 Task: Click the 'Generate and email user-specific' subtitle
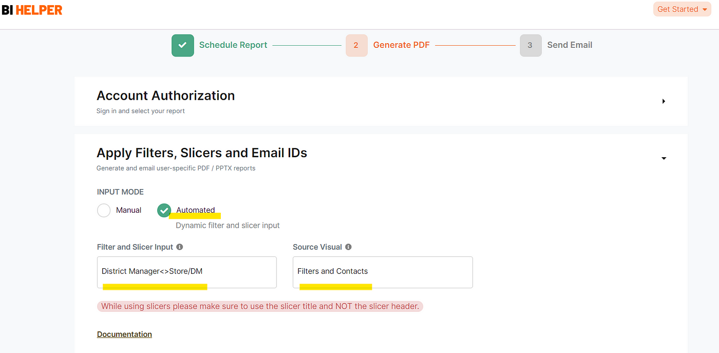click(x=176, y=168)
